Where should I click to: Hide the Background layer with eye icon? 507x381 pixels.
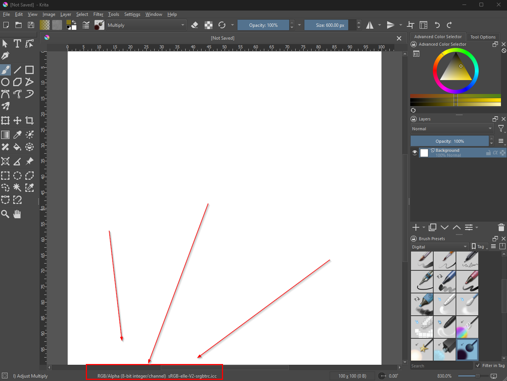tap(415, 153)
